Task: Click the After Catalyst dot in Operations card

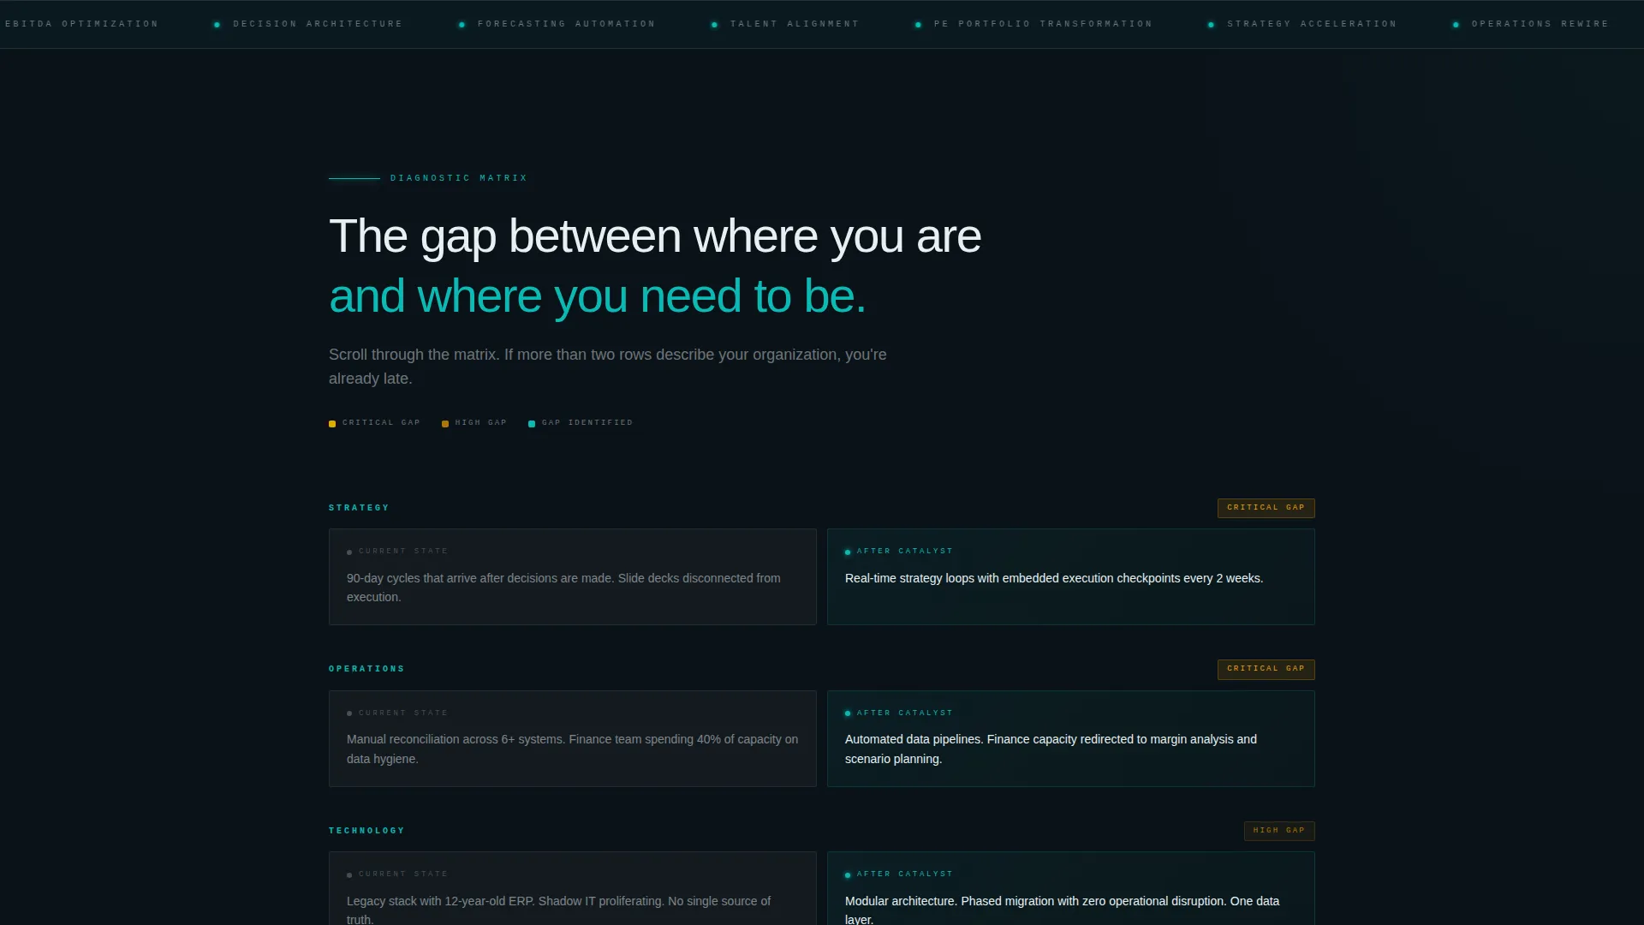Action: point(848,713)
